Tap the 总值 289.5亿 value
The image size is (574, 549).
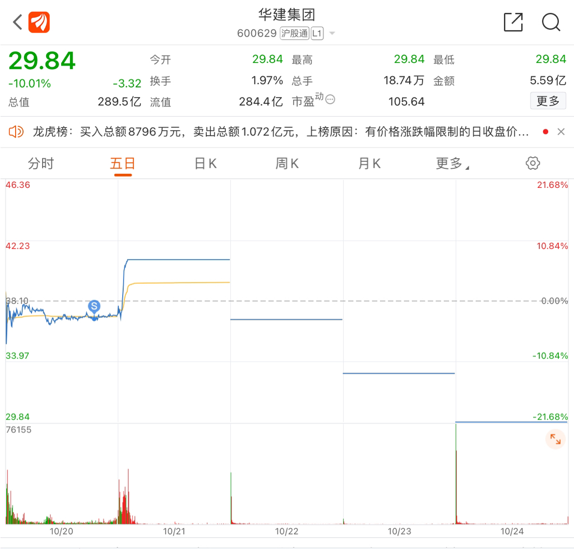(119, 102)
